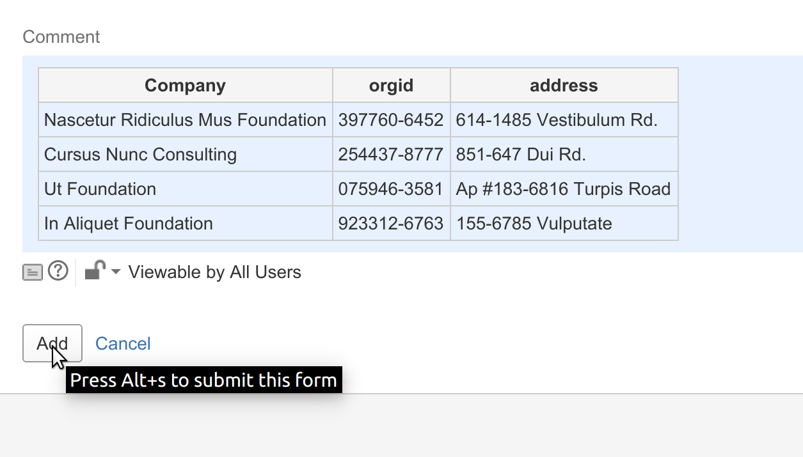Image resolution: width=803 pixels, height=457 pixels.
Task: Open the markup help question-mark icon
Action: click(58, 272)
